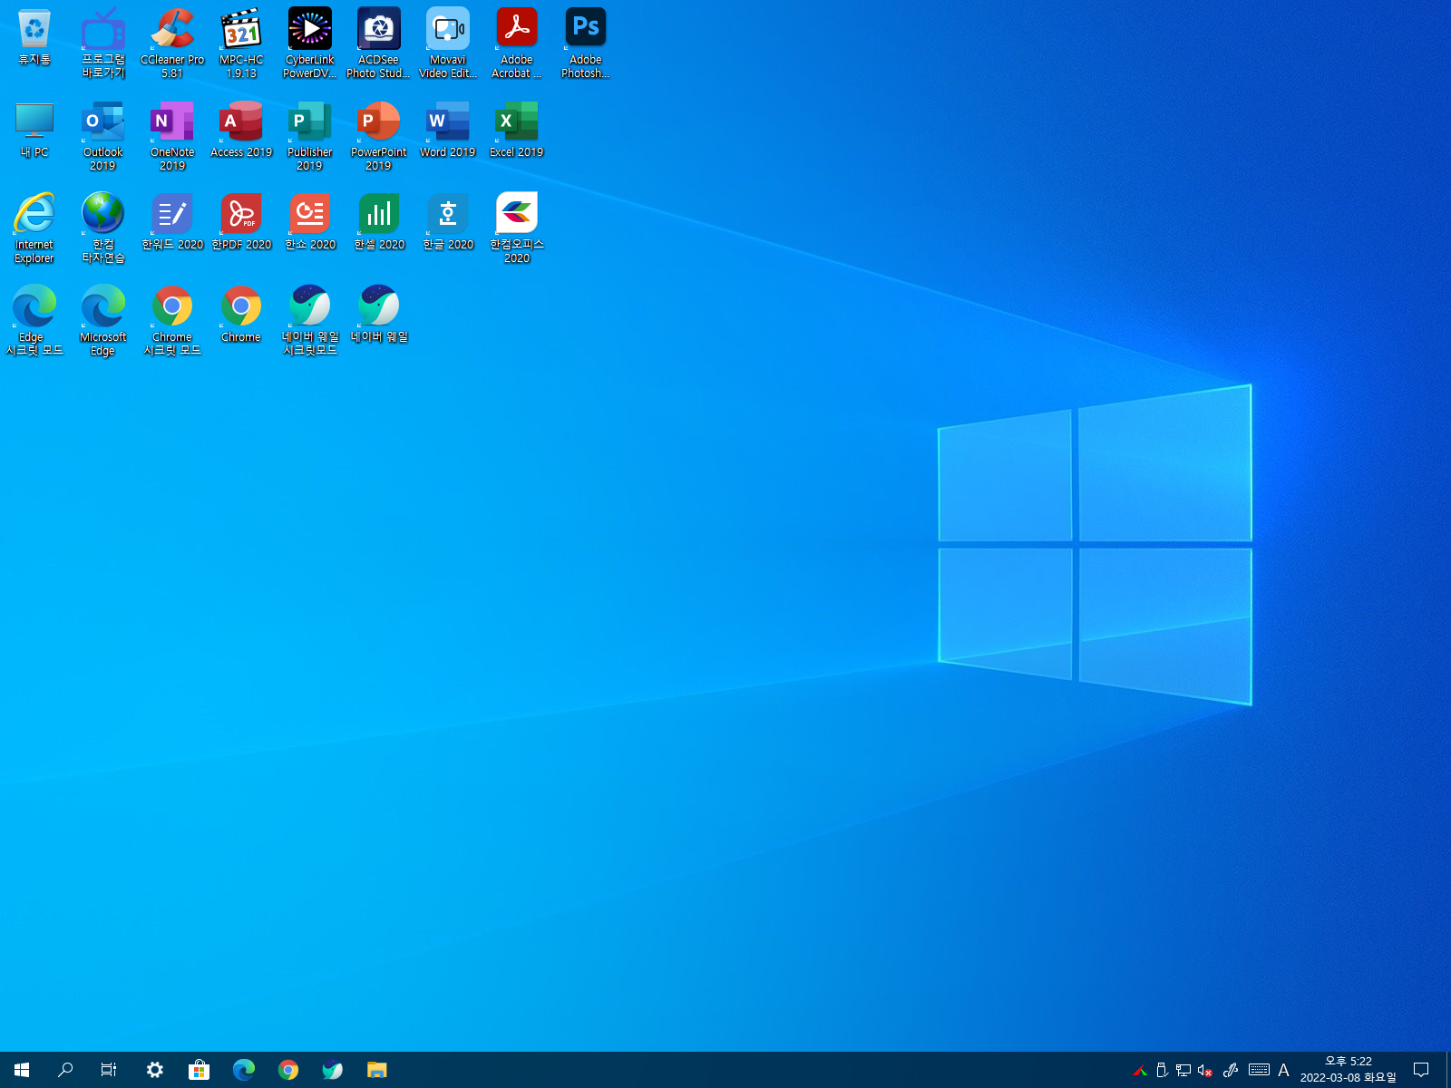This screenshot has width=1451, height=1088.
Task: Launch Naver Whale from the taskbar
Action: (x=333, y=1070)
